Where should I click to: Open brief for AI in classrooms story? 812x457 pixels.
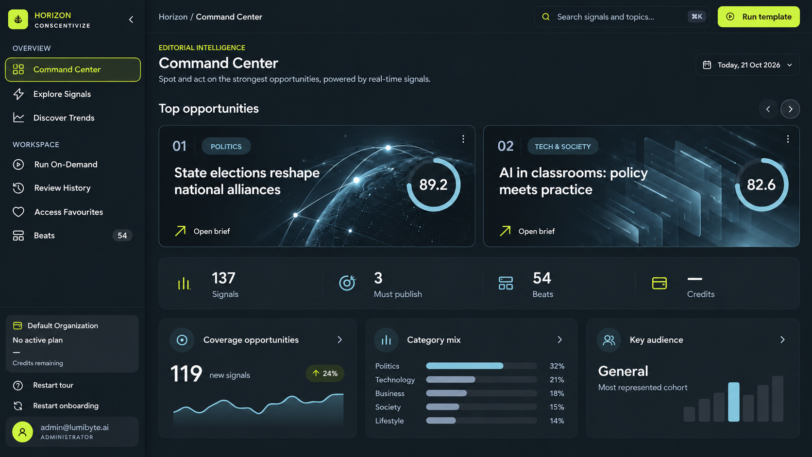(527, 231)
